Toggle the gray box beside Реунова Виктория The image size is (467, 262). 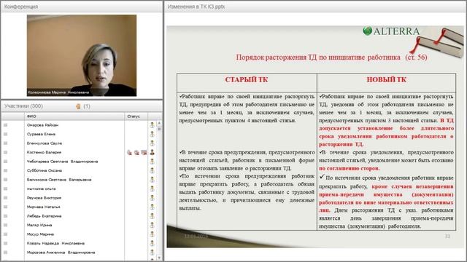tap(5, 198)
